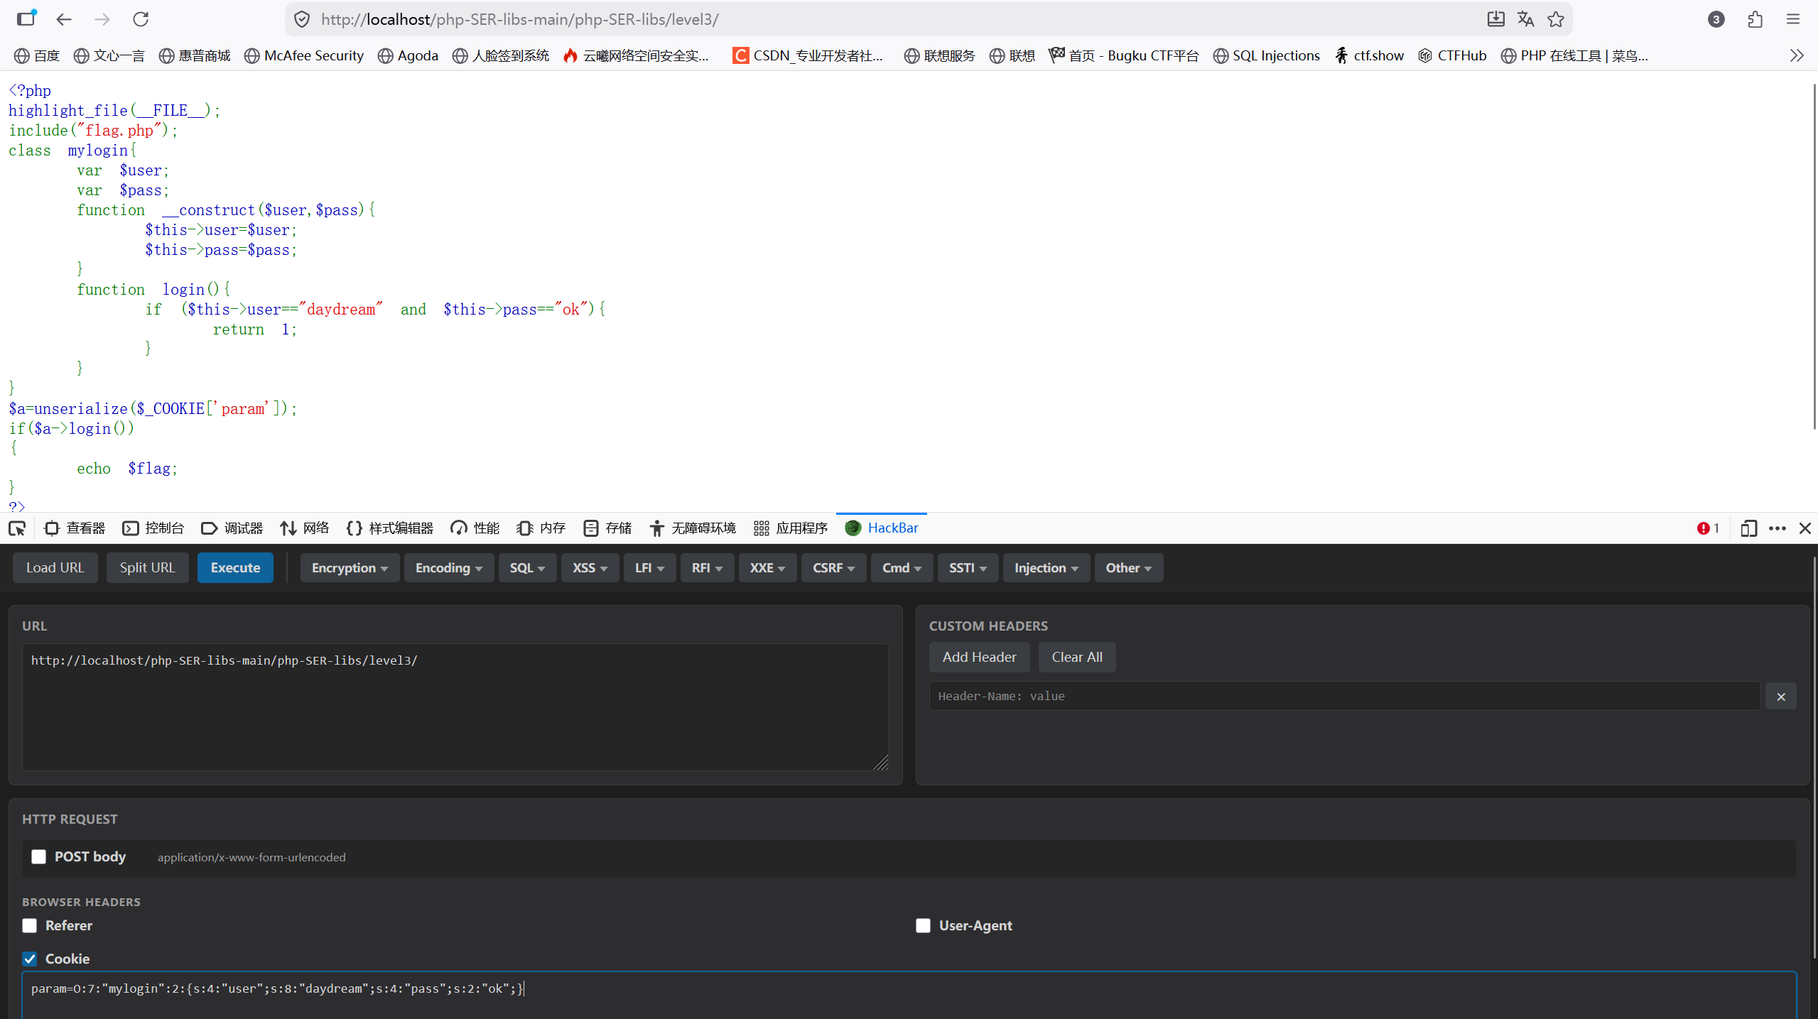
Task: Click the translate page icon in address bar
Action: [x=1525, y=19]
